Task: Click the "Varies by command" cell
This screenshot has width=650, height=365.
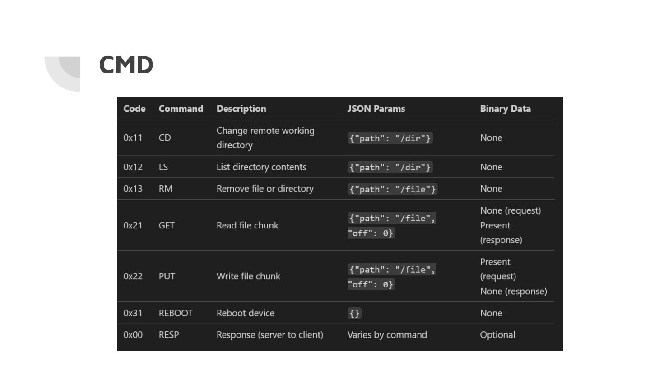Action: (x=387, y=335)
